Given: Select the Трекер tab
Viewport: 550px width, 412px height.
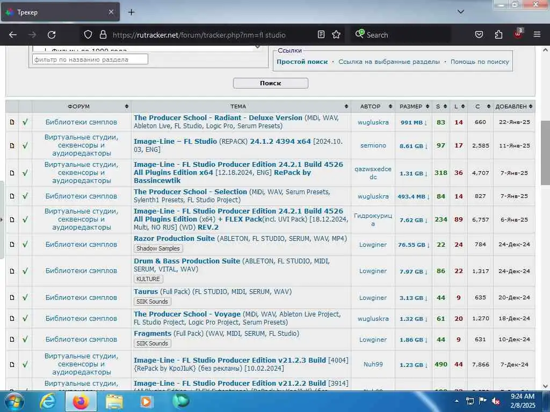Looking at the screenshot, I should (x=60, y=12).
